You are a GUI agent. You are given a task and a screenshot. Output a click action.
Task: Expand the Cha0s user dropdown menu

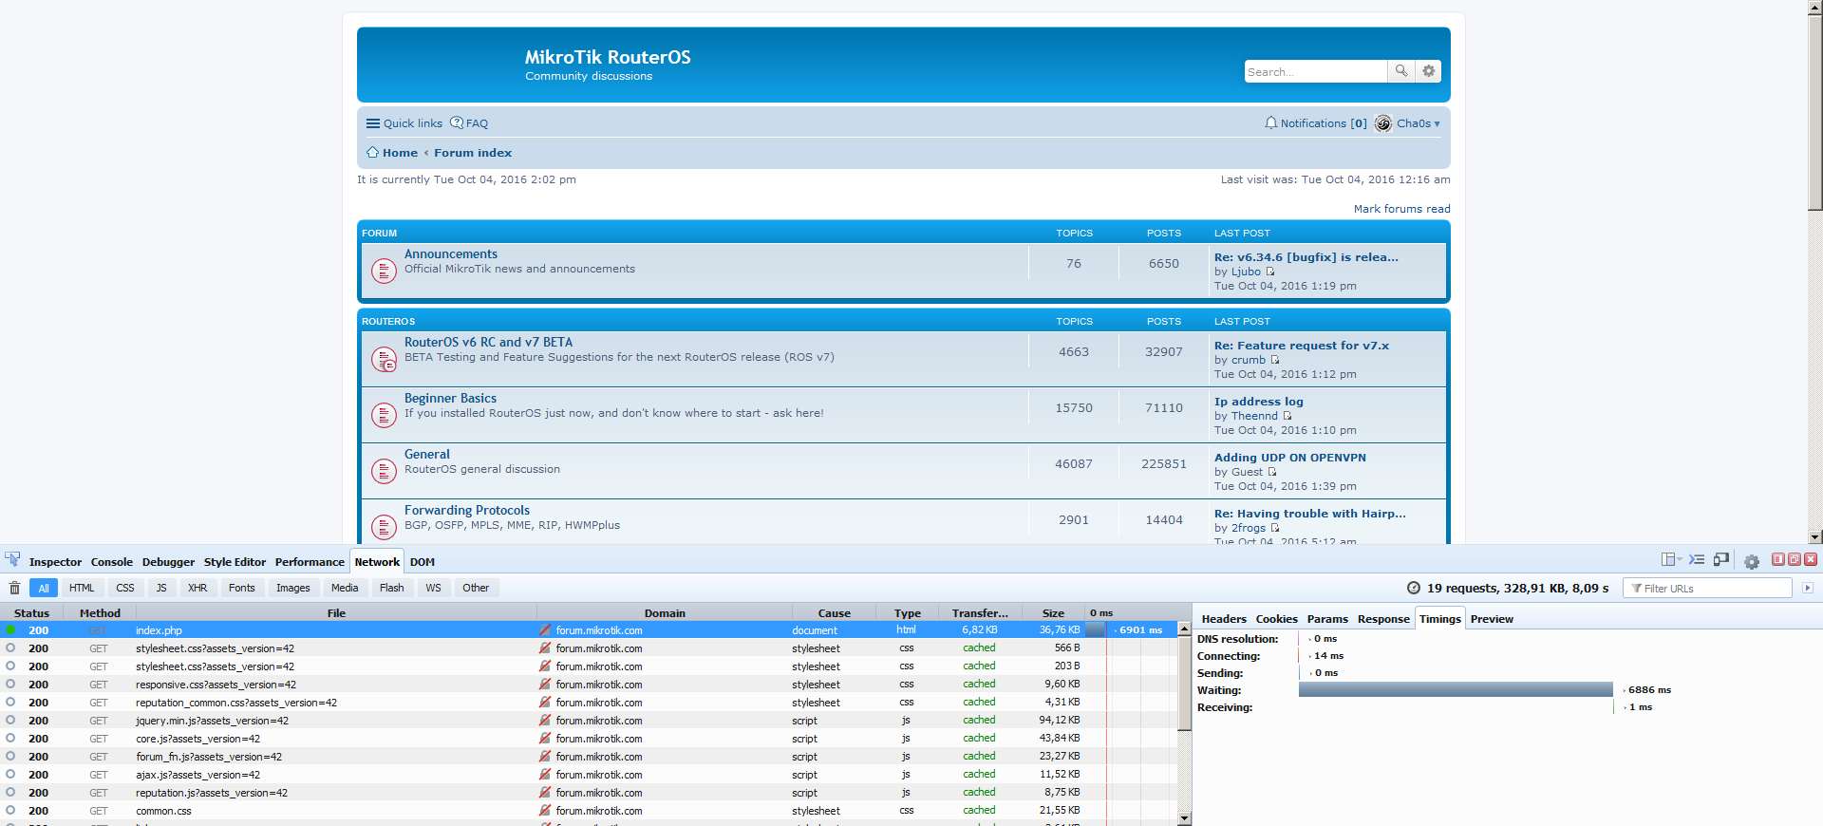[x=1418, y=123]
